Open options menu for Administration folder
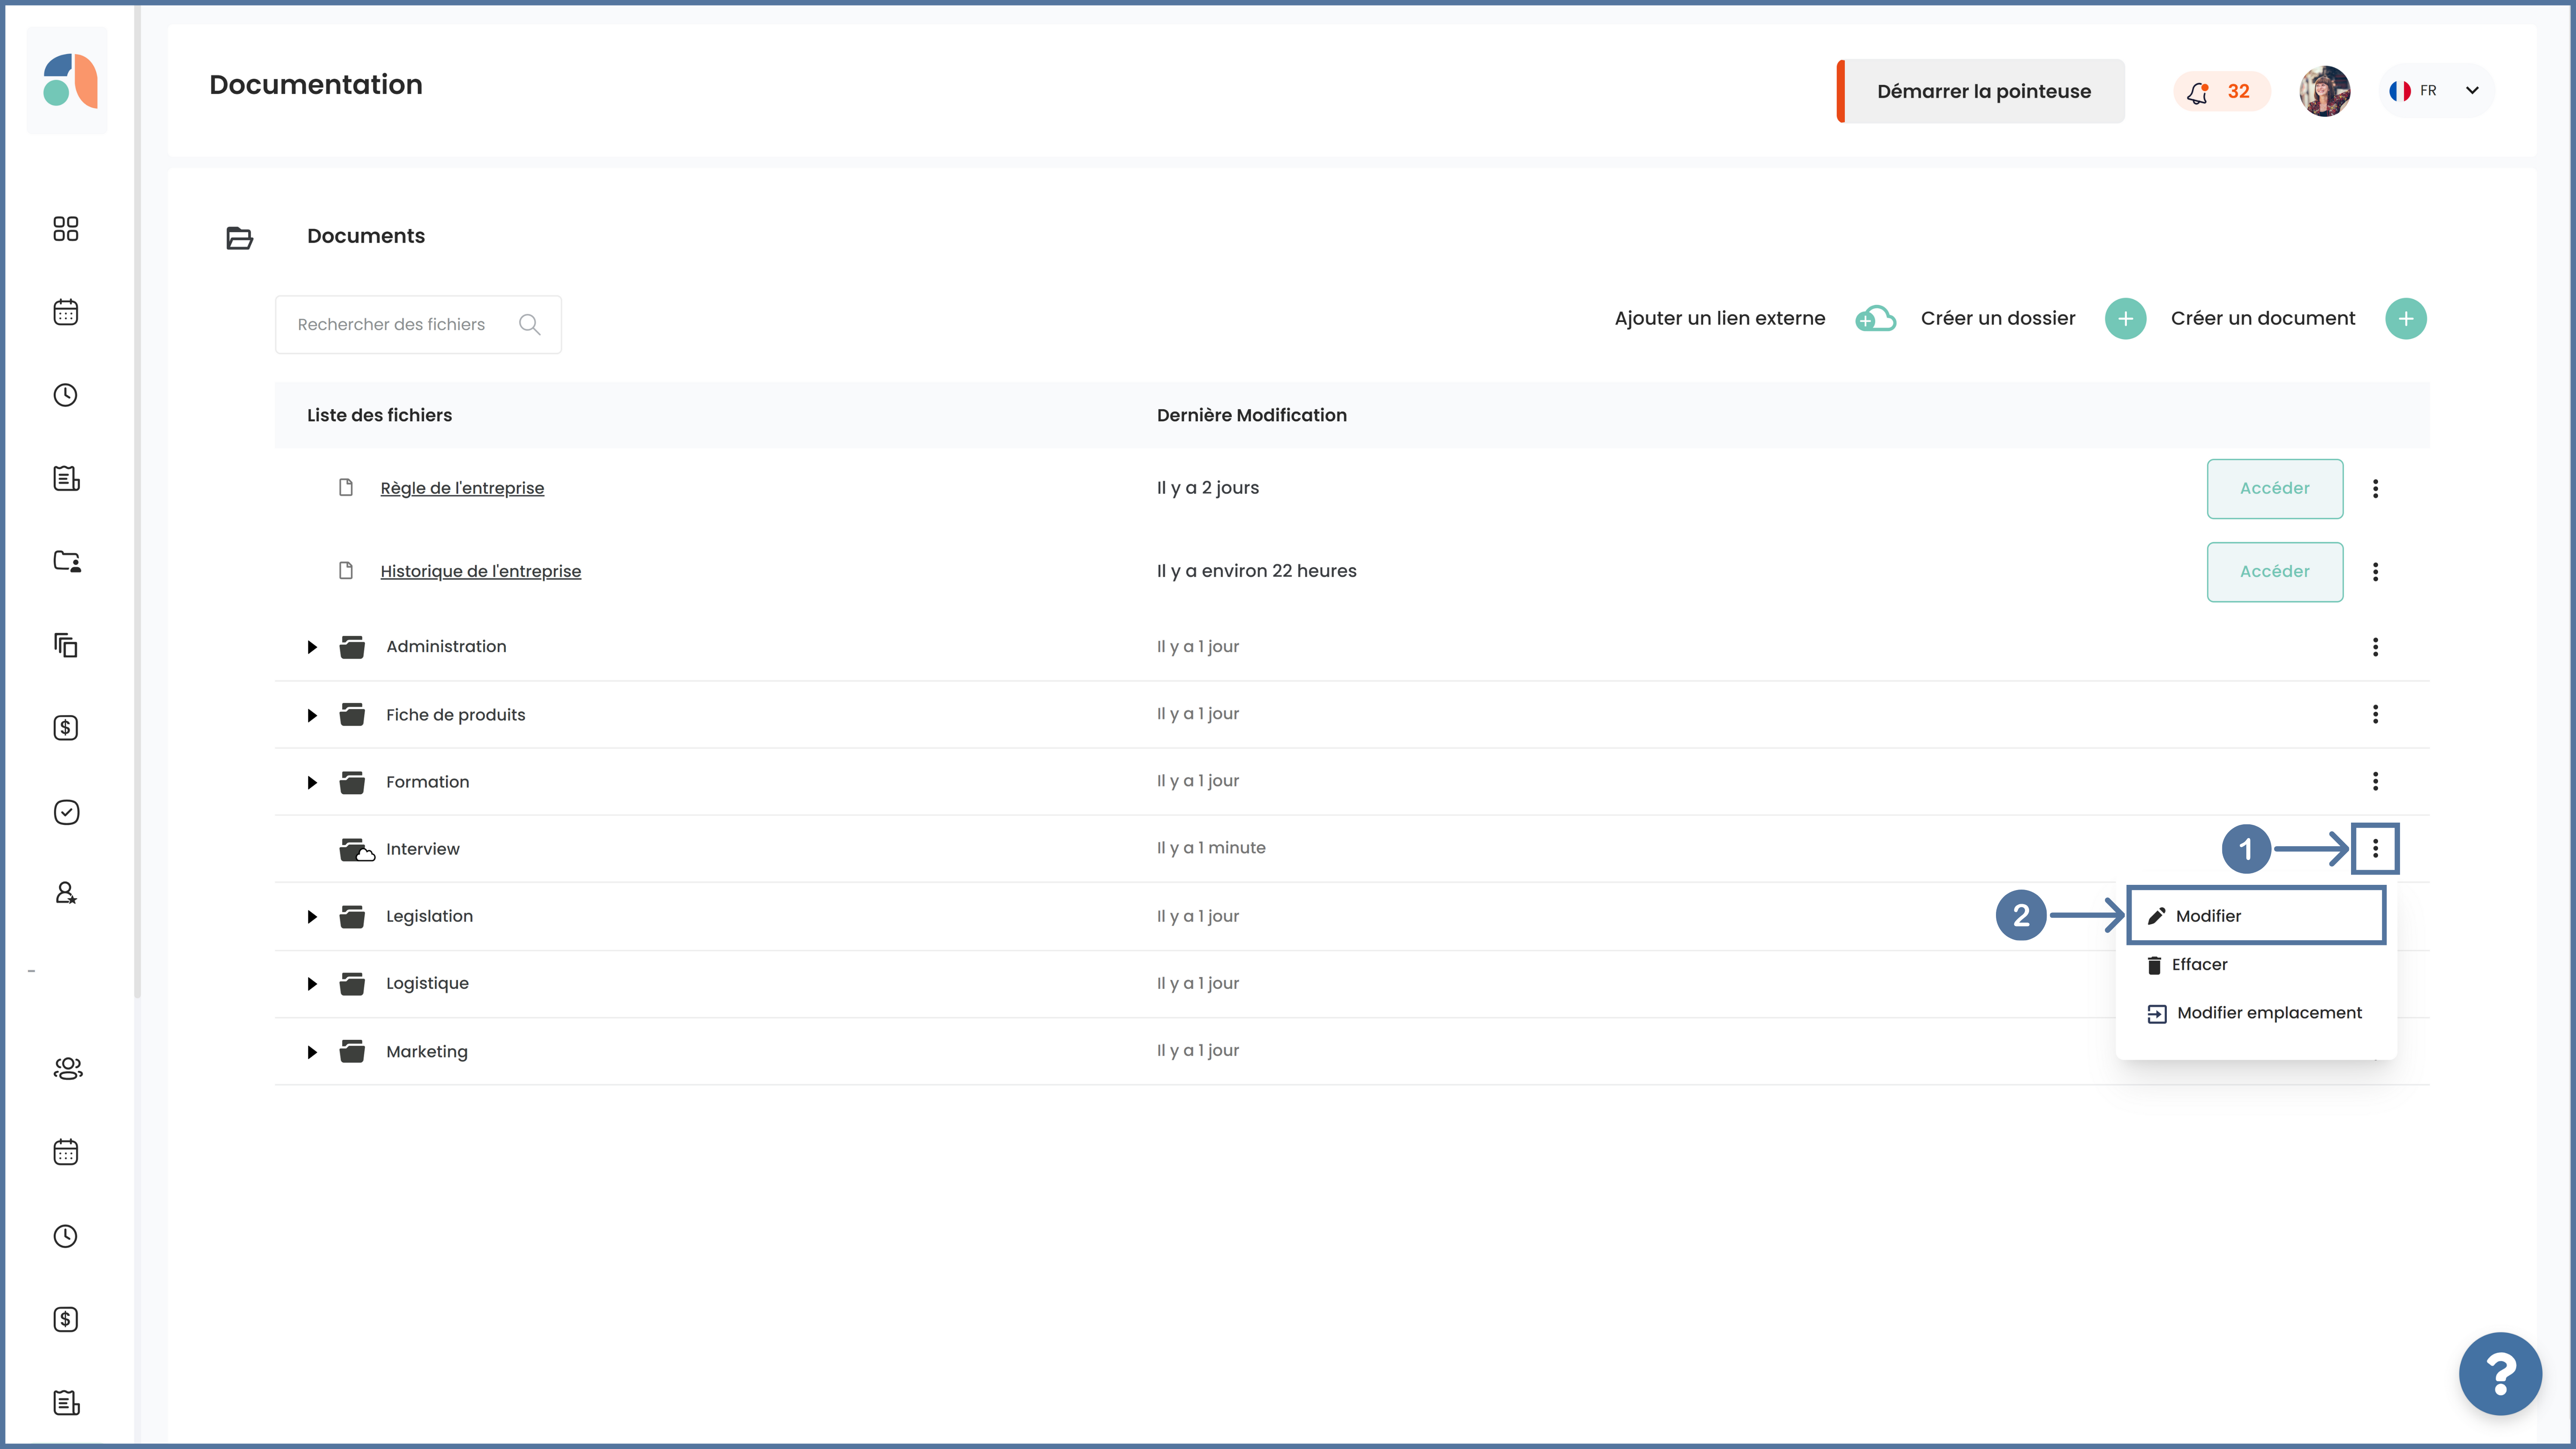 click(2375, 647)
